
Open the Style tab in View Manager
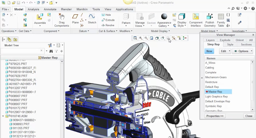tap(230, 44)
